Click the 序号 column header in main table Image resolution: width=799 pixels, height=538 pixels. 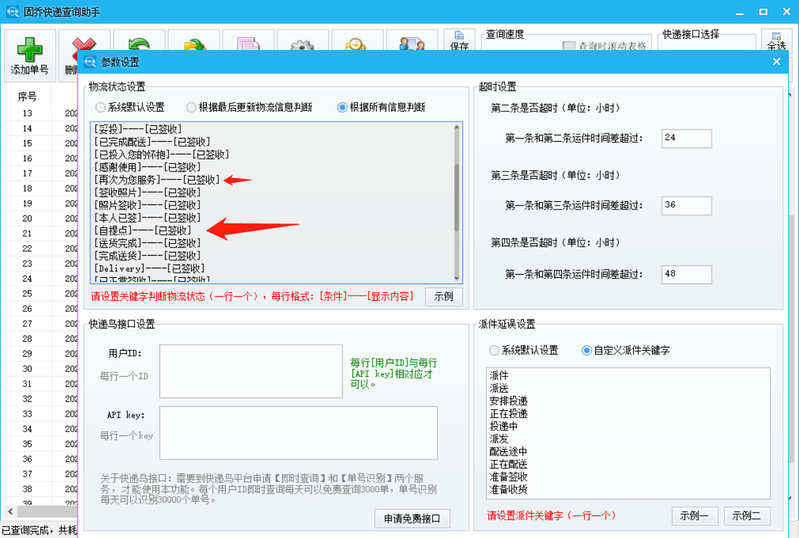coord(27,97)
